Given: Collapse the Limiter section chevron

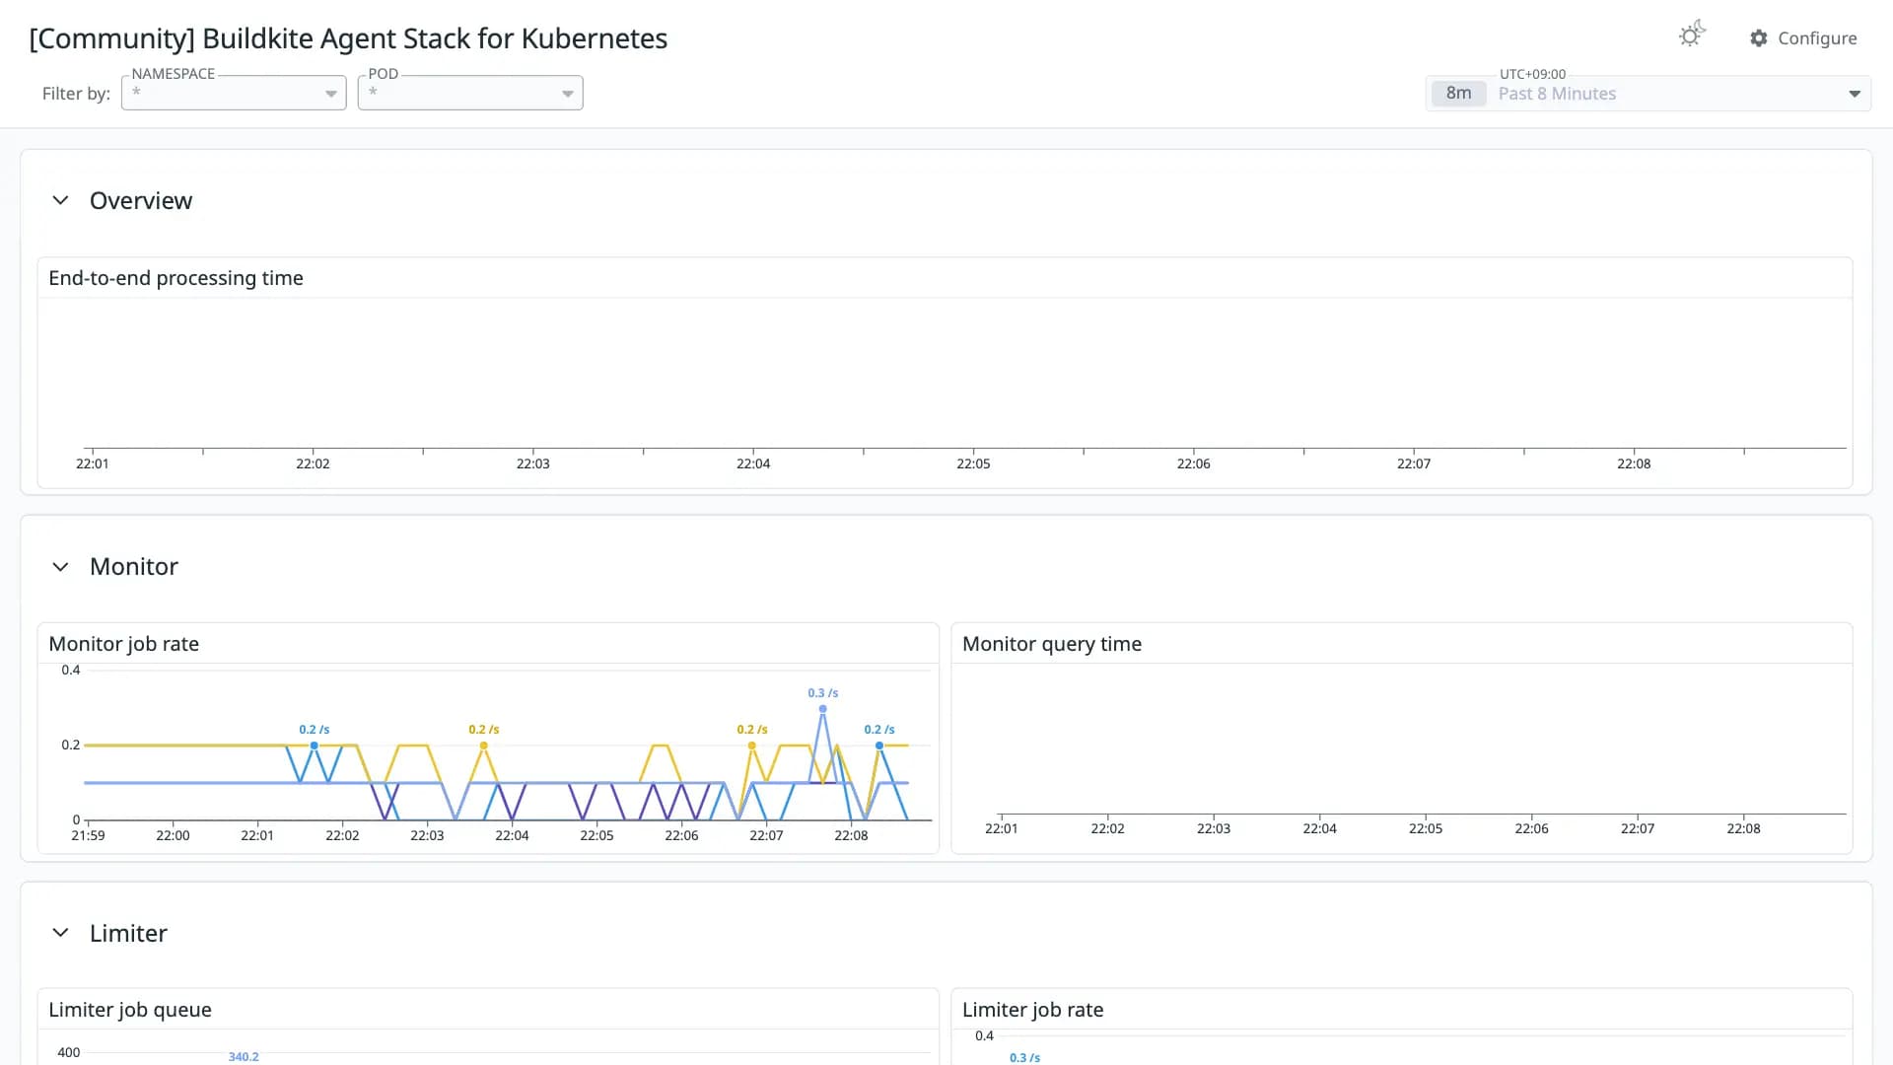Looking at the screenshot, I should coord(60,933).
